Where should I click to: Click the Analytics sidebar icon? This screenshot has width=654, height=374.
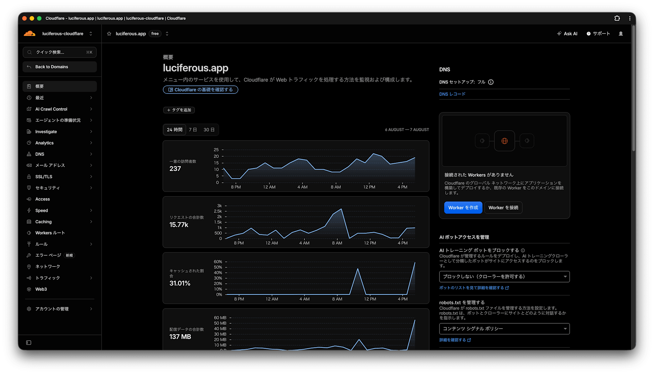29,143
